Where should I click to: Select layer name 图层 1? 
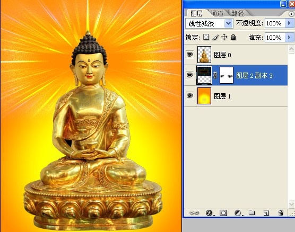(222, 96)
